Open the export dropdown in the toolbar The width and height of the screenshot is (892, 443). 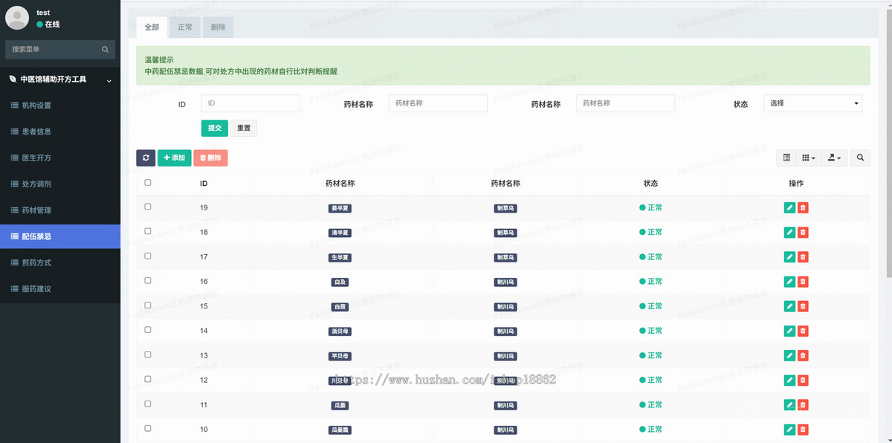point(834,158)
